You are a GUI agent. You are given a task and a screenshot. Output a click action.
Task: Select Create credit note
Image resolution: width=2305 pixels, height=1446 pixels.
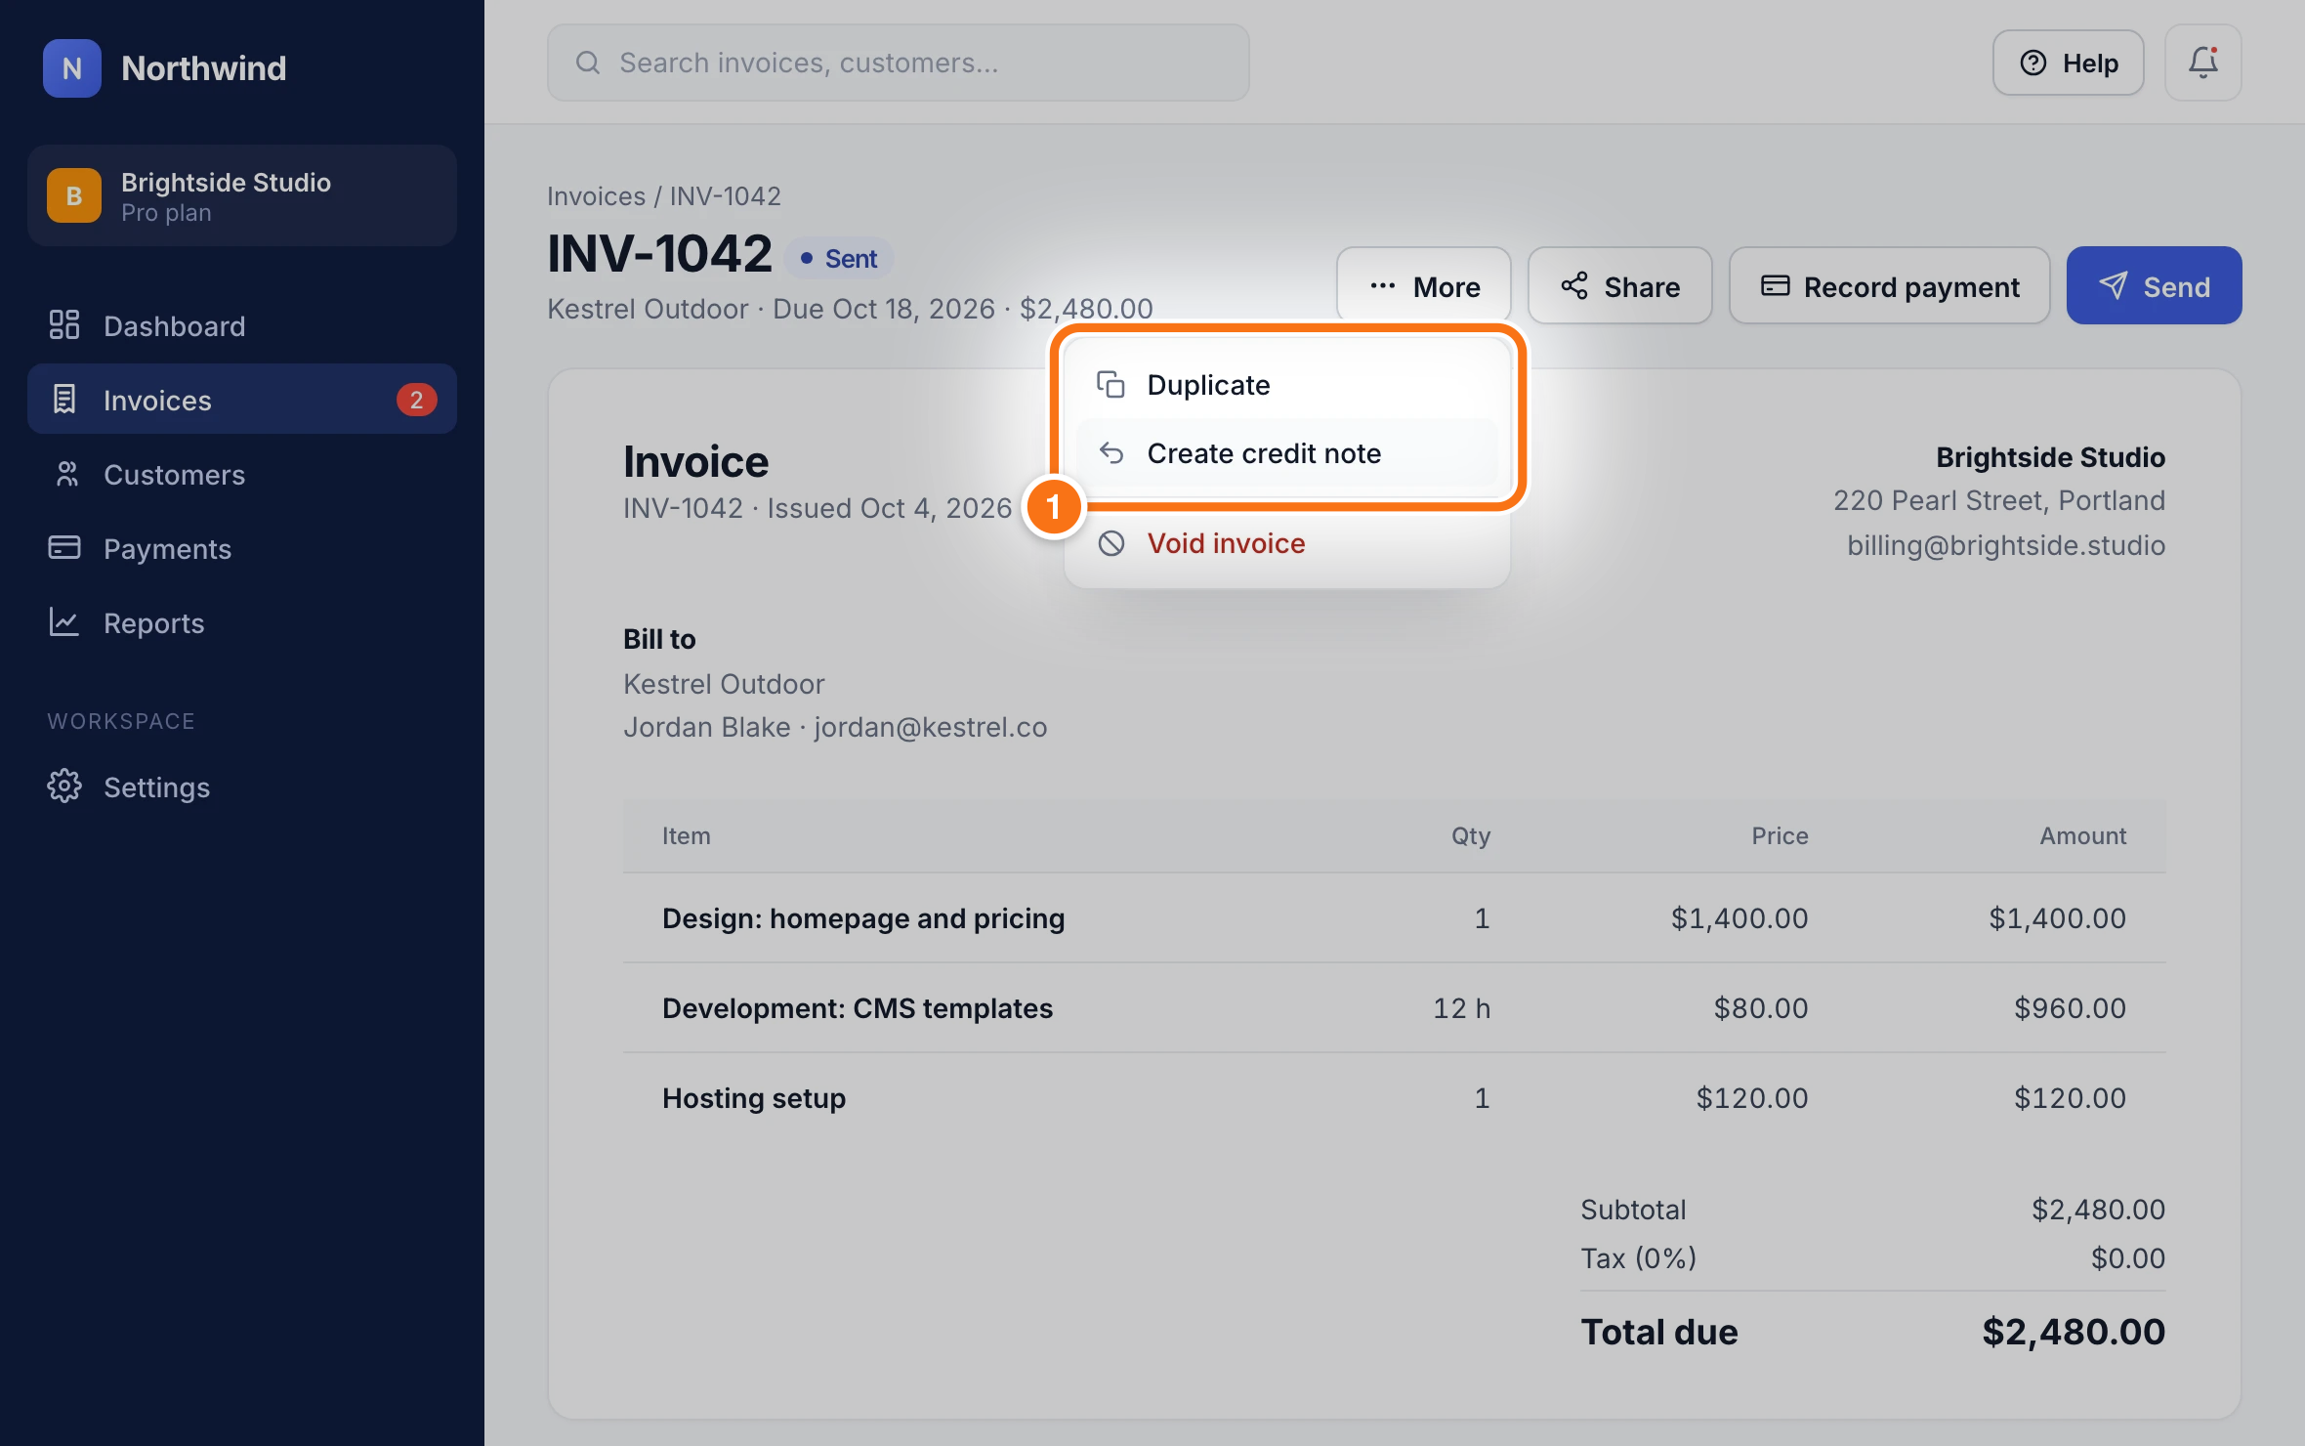pyautogui.click(x=1287, y=452)
